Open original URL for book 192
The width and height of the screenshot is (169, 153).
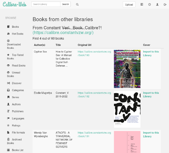pos(94,95)
